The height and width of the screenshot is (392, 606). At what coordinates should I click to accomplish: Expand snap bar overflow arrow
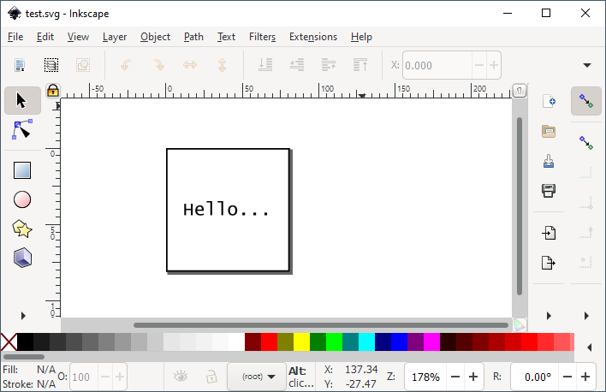tap(586, 316)
